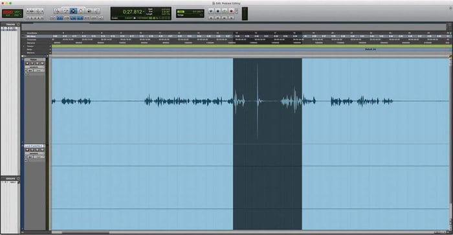Click the Voice track color strip

pos(23,101)
